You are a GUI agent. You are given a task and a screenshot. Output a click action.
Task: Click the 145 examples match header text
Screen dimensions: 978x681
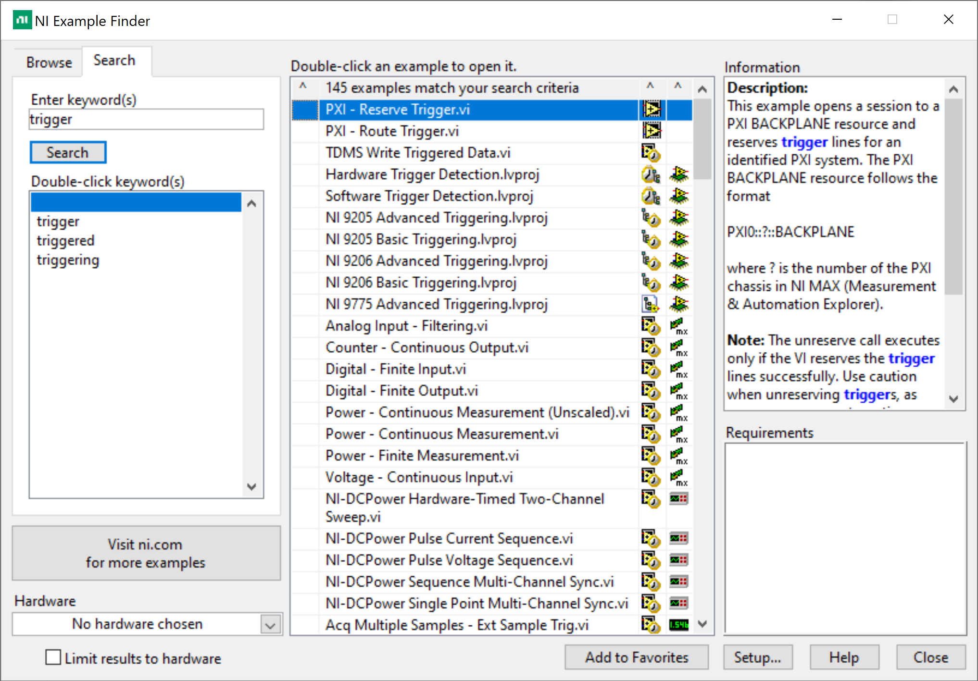point(452,88)
